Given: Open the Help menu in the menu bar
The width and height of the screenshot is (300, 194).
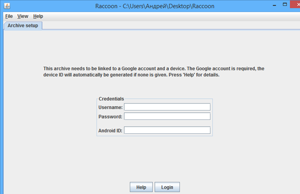Looking at the screenshot, I should point(38,16).
